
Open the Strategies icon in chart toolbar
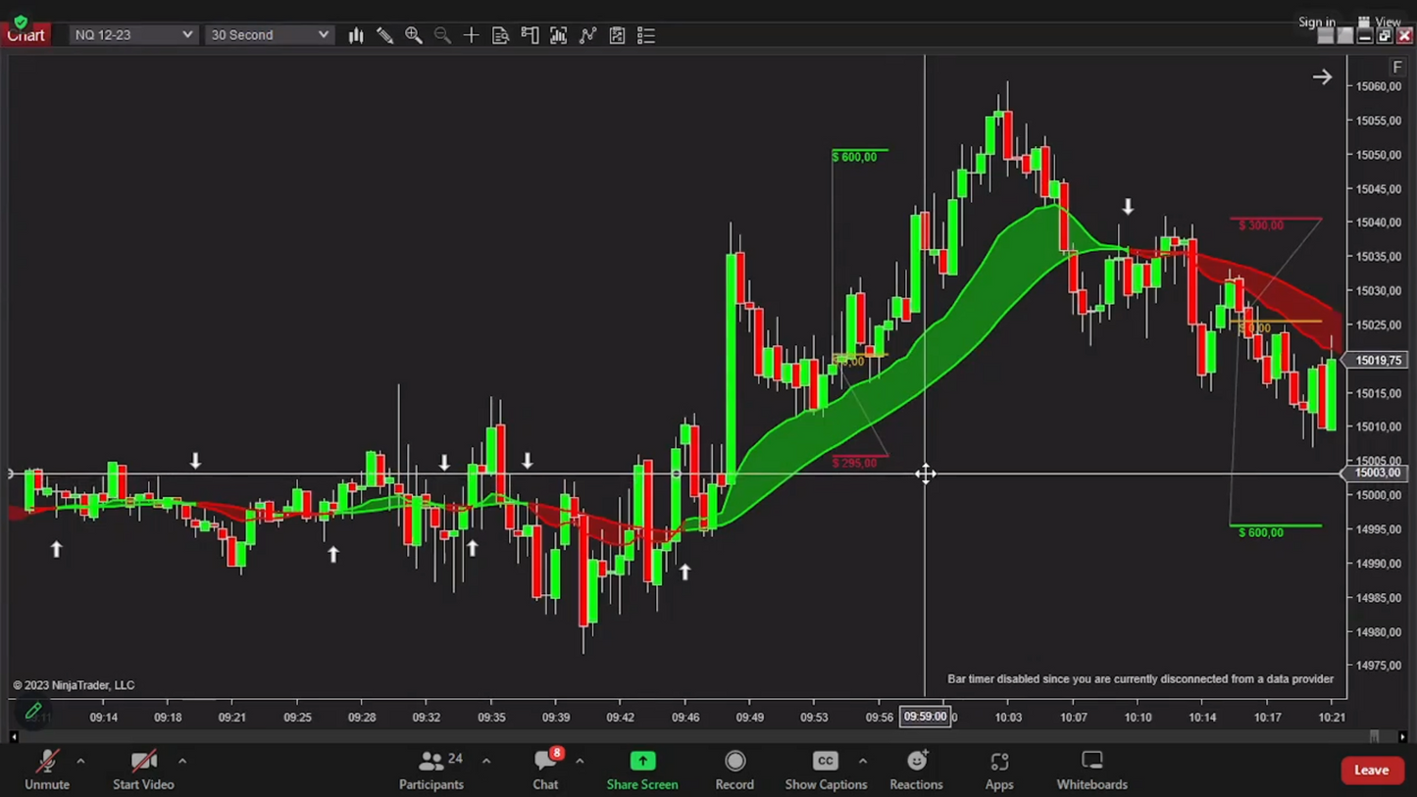click(x=617, y=35)
